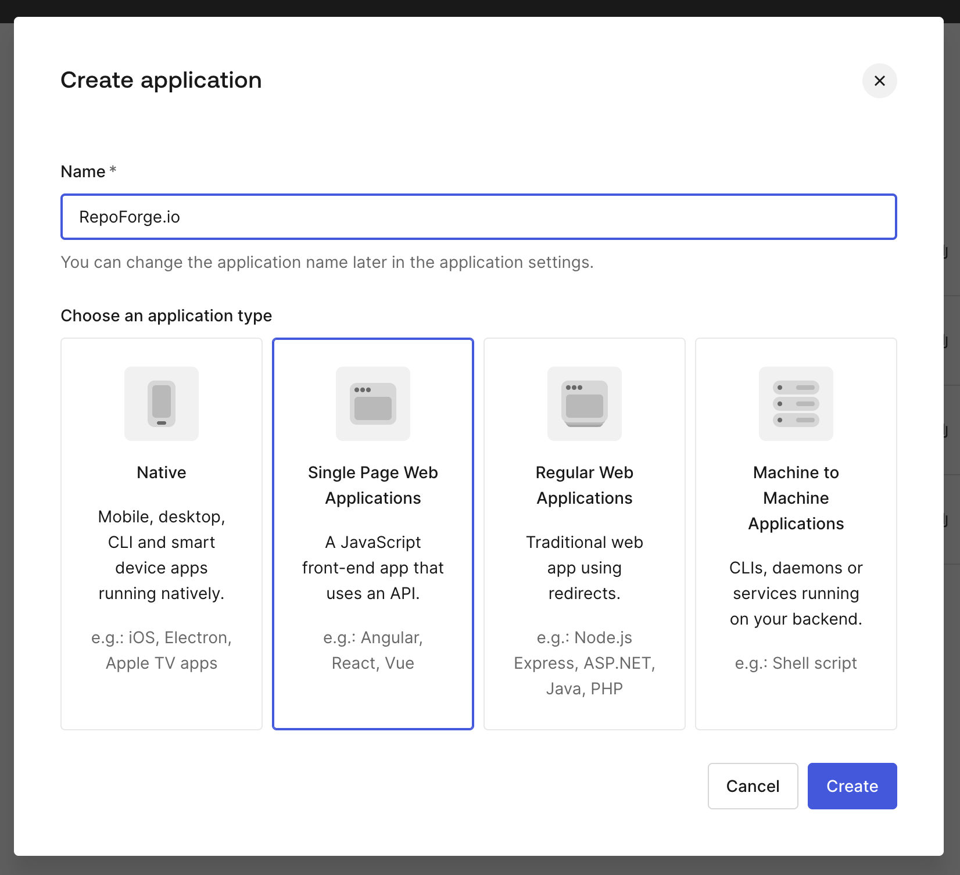Click 'e.g.: Node.js Express, ASP.NET, Java, PHP' text
This screenshot has width=960, height=875.
(x=585, y=663)
